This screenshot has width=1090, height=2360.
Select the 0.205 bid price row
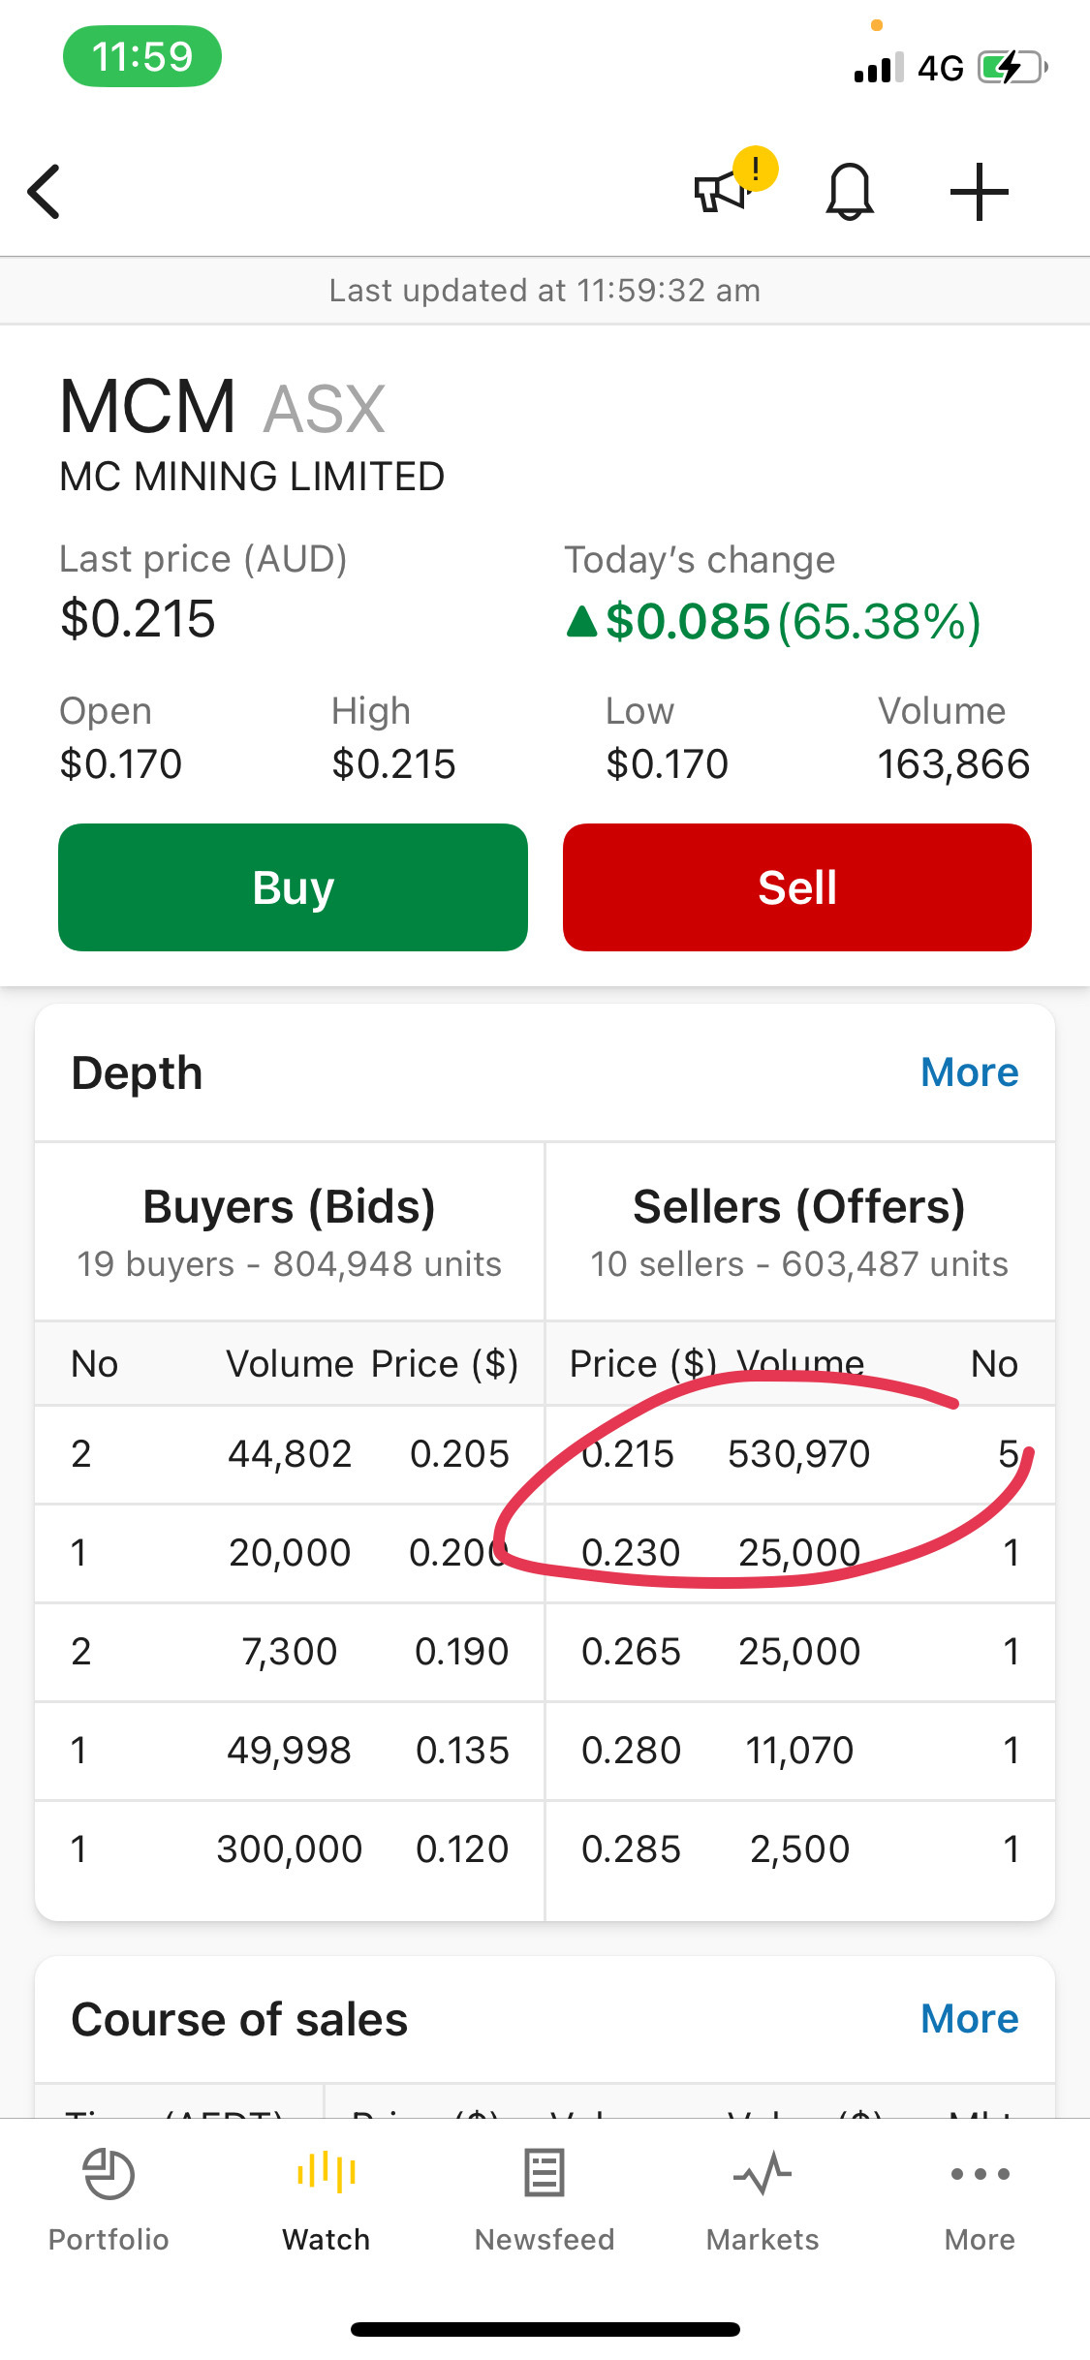(x=289, y=1454)
